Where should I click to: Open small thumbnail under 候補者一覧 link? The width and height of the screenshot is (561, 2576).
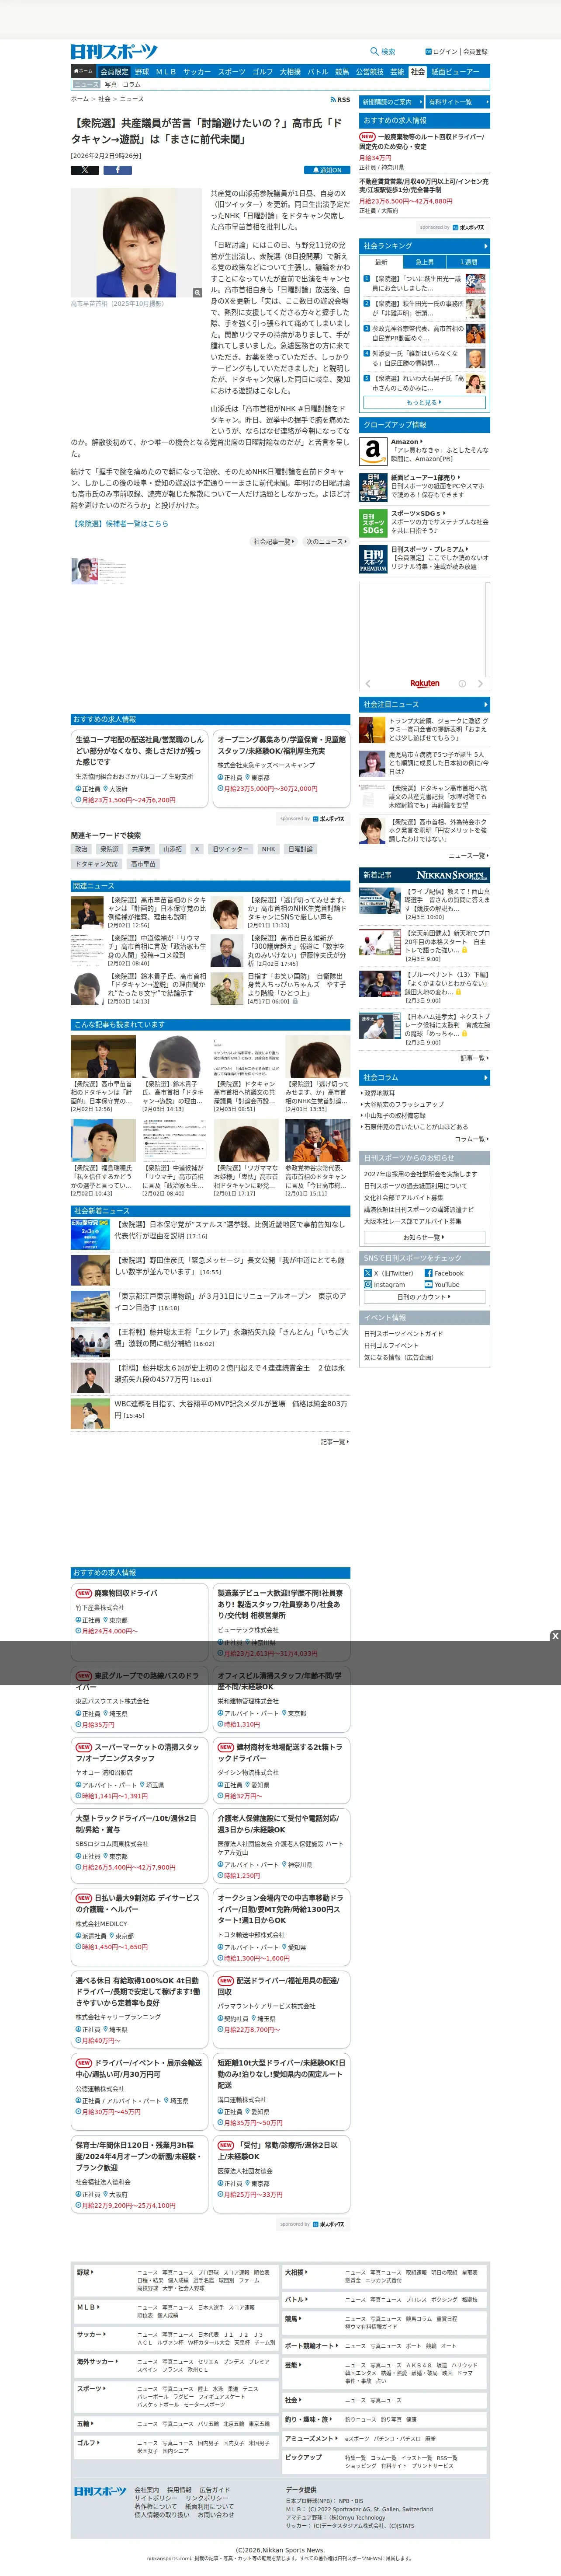click(85, 570)
